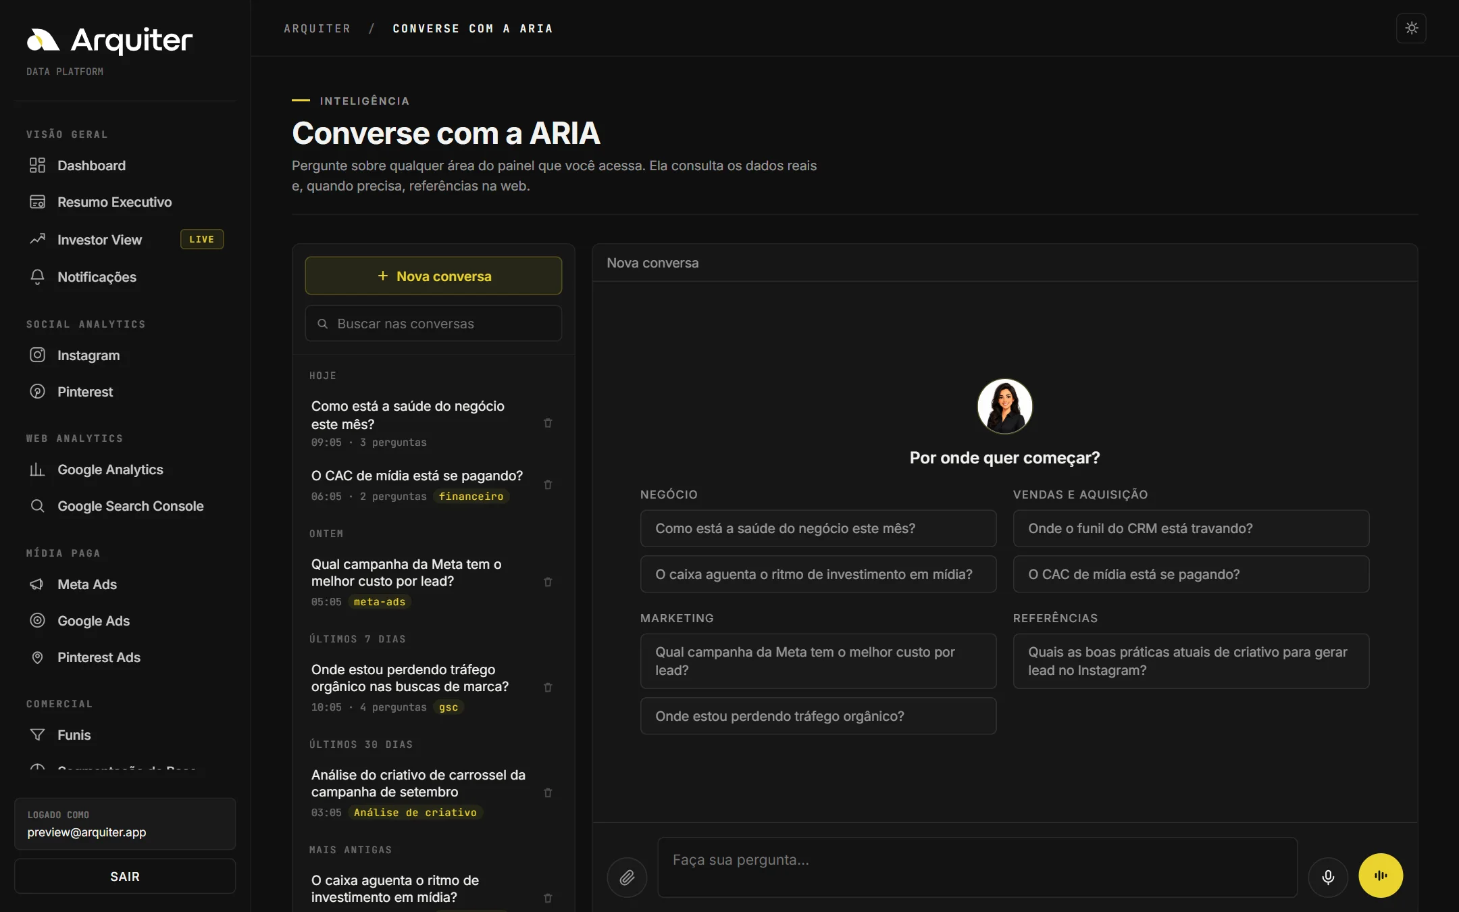Open Google Analytics in sidebar
Image resolution: width=1459 pixels, height=912 pixels.
[x=125, y=470]
